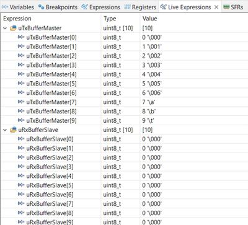Click the variable icon of uTxBufferMaster[3]
Image resolution: width=248 pixels, height=225 pixels.
(x=21, y=65)
